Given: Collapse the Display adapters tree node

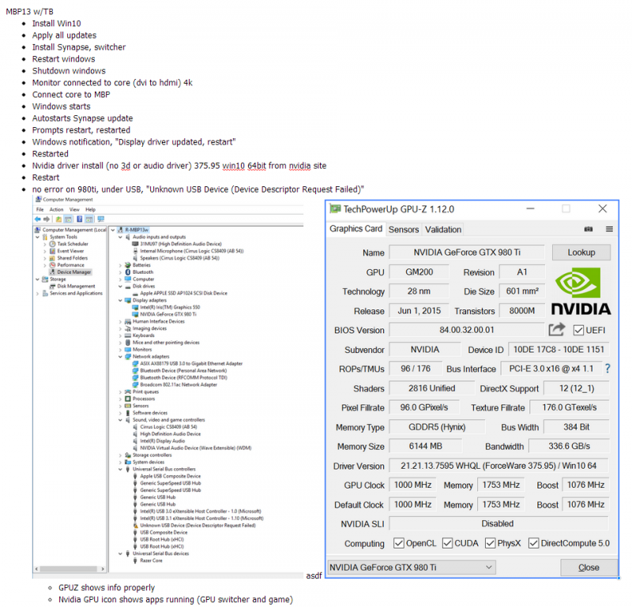Looking at the screenshot, I should [120, 300].
